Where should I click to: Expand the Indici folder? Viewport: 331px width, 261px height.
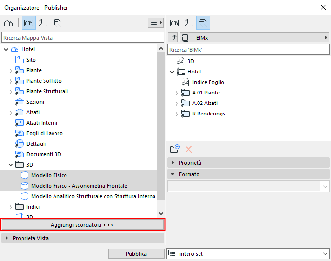coord(11,207)
